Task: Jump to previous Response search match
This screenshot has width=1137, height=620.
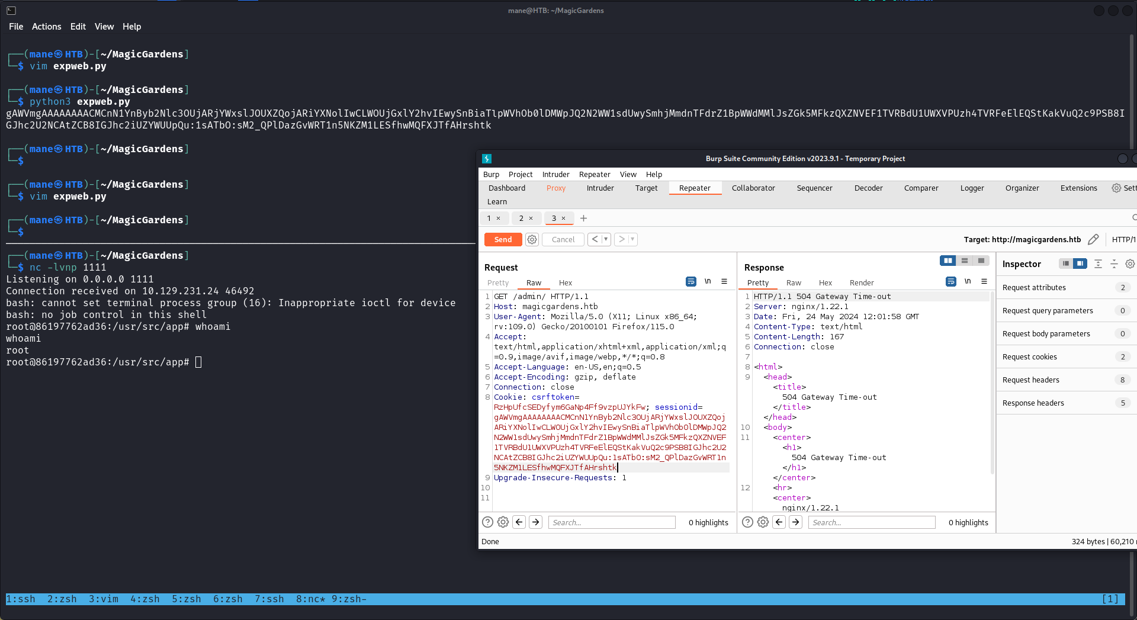Action: point(779,522)
